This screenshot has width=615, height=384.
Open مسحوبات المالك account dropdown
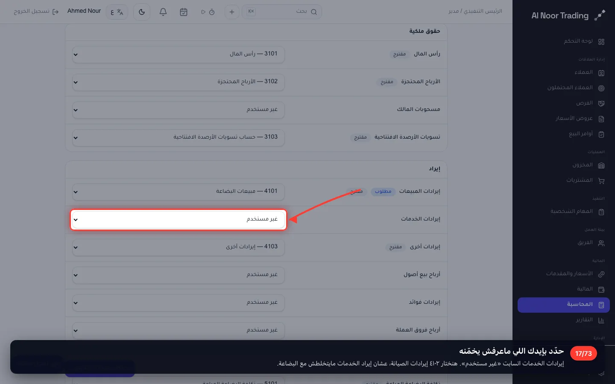(178, 110)
